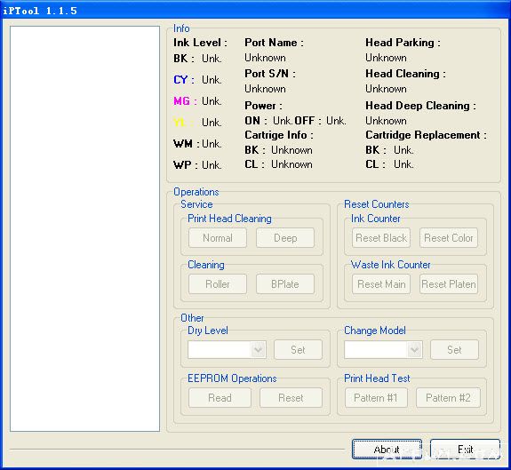Run the Roller cleaning operation
The image size is (511, 470).
[218, 284]
